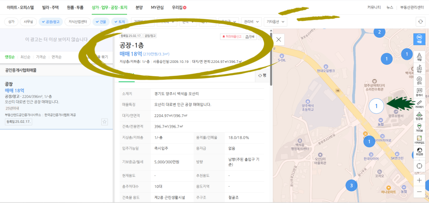Enable the 지적편집도 cadastral map layer
The height and width of the screenshot is (203, 429).
coord(419,140)
